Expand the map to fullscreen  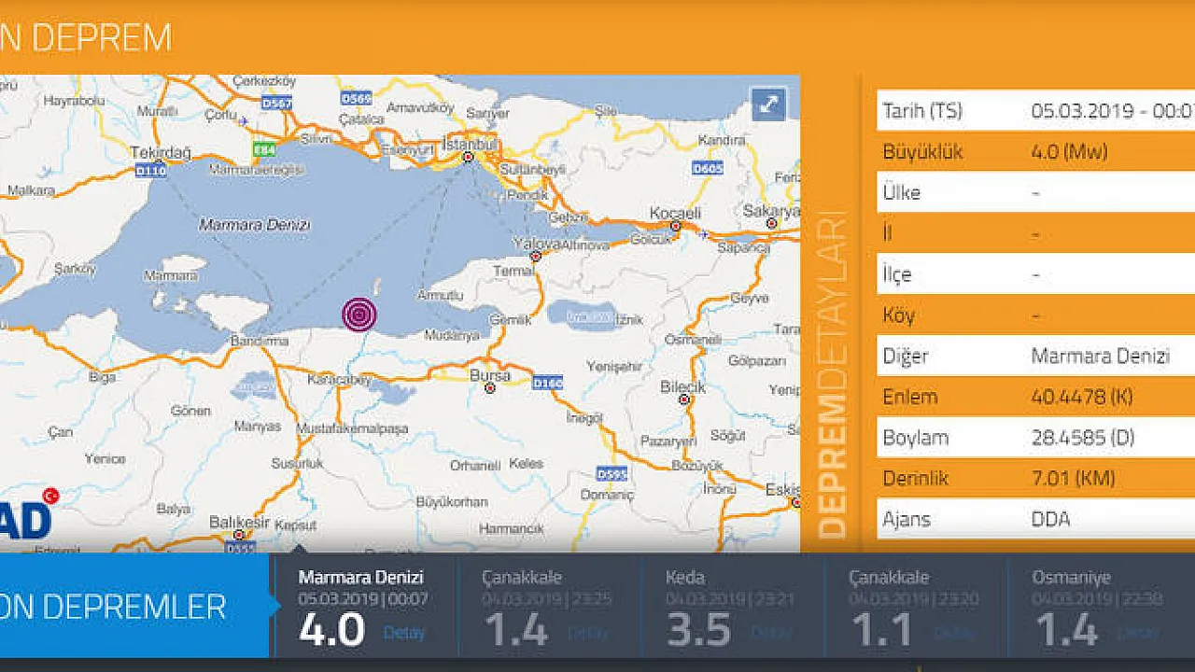point(769,104)
